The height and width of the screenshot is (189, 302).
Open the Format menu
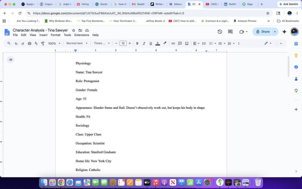click(56, 35)
